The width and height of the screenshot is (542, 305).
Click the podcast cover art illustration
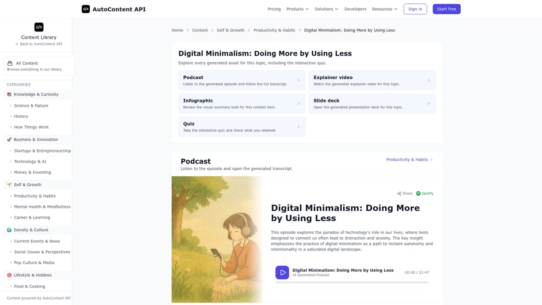pyautogui.click(x=217, y=239)
